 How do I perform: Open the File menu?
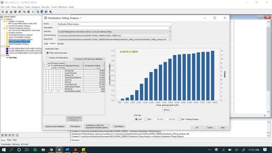pyautogui.click(x=2, y=7)
